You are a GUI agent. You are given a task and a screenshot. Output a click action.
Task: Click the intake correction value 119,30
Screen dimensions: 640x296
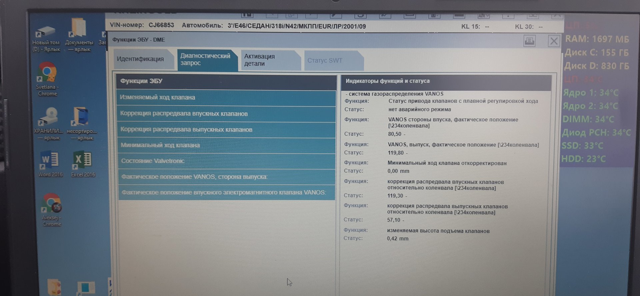(x=395, y=196)
